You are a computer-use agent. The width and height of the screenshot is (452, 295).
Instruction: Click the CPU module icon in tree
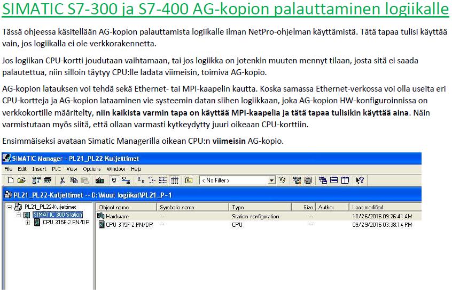tap(37, 223)
